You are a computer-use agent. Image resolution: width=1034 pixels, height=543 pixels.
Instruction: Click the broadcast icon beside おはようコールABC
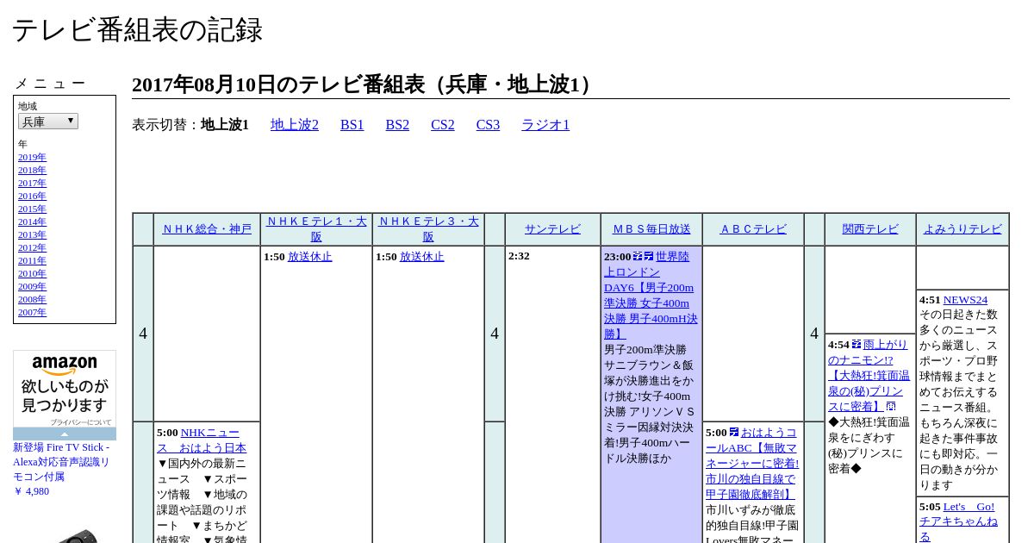point(734,432)
